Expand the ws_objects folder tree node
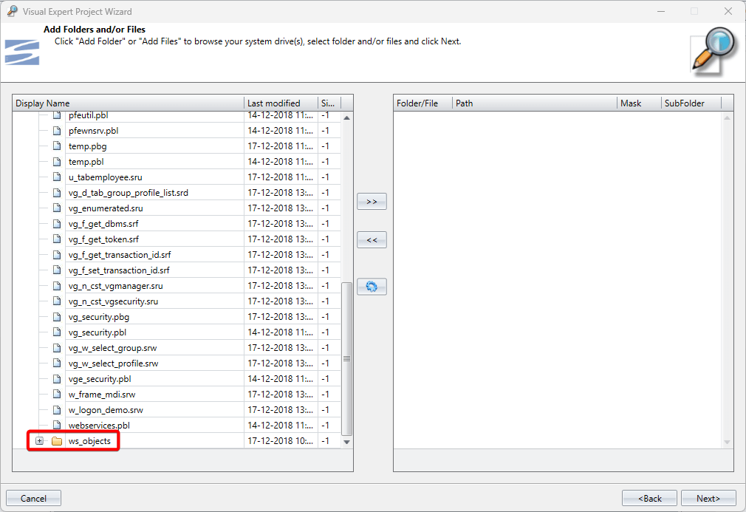 39,441
